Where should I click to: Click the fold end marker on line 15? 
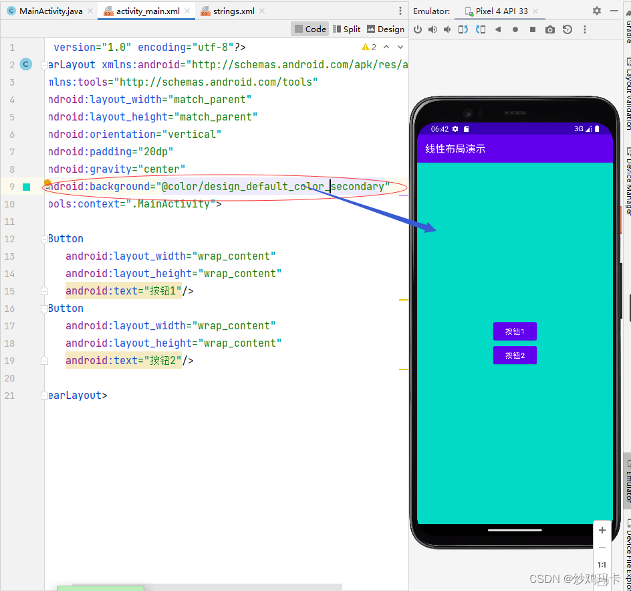point(44,291)
